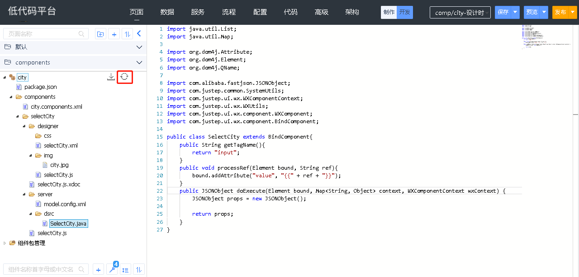Open the 数据 menu tab
579x277 pixels.
[167, 12]
